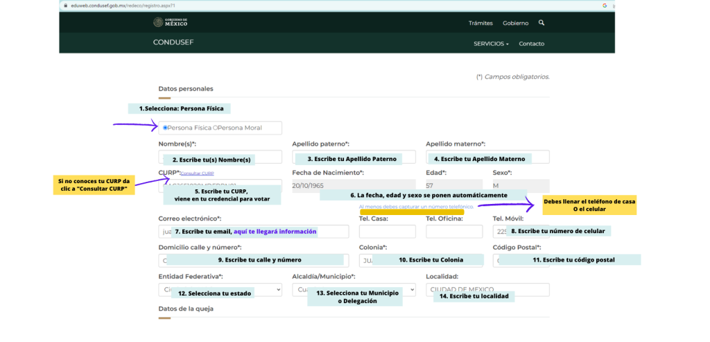Viewport: 710px width, 342px height.
Task: Open the Trámites menu item
Action: click(480, 23)
